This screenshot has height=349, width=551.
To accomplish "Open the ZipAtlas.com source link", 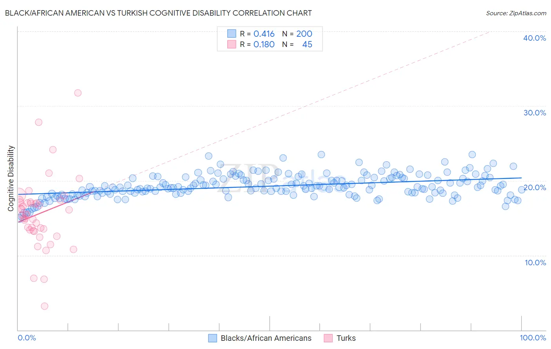I will [516, 13].
